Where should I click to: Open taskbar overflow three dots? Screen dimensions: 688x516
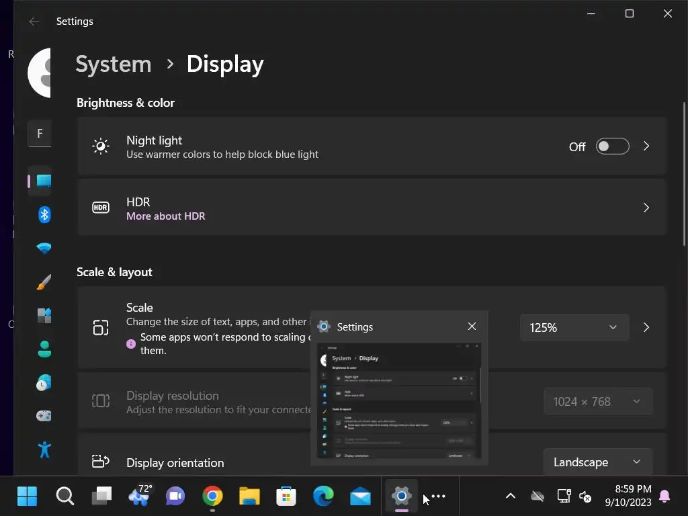[438, 497]
